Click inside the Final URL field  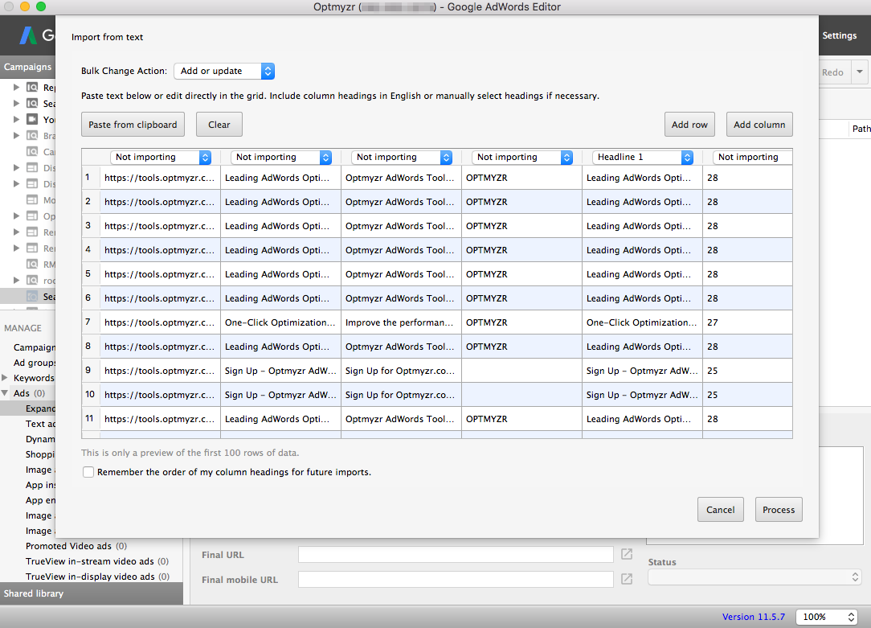coord(456,554)
